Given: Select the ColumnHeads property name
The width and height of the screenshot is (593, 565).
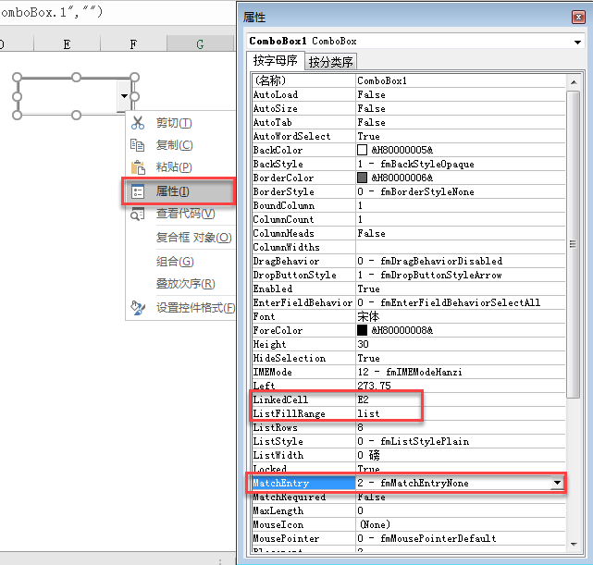Looking at the screenshot, I should pos(283,234).
